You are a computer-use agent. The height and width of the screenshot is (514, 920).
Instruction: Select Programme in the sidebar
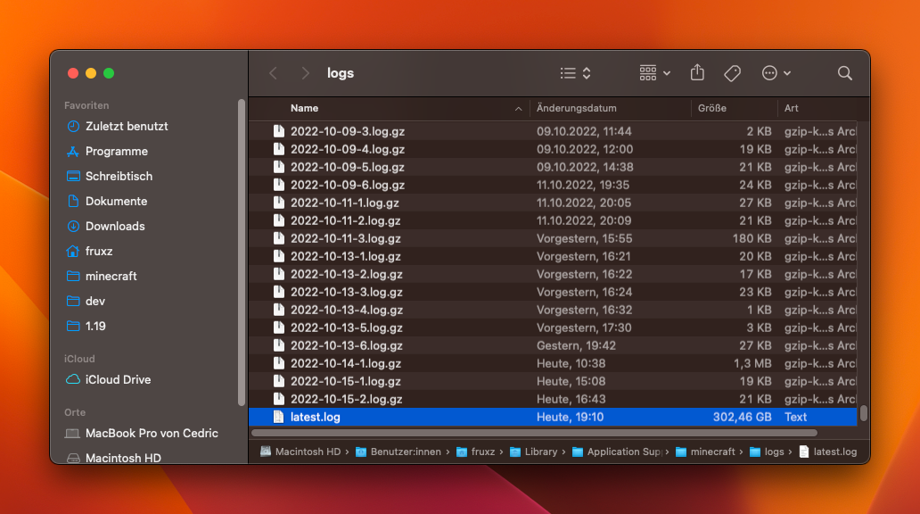click(116, 151)
